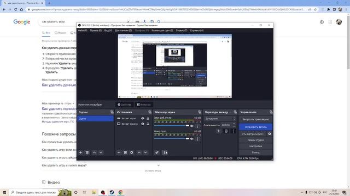Adjust Звук раб. стола volume slider
The width and height of the screenshot is (350, 196).
[171, 126]
